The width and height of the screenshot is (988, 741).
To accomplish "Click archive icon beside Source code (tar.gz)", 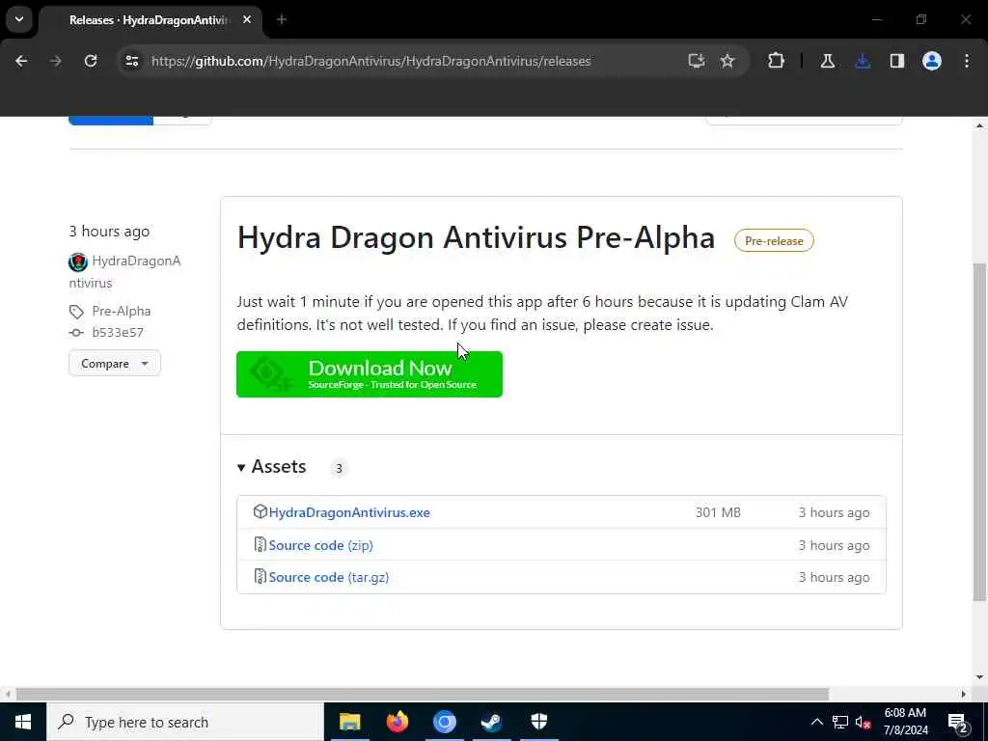I will (260, 577).
